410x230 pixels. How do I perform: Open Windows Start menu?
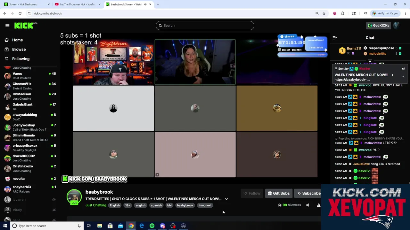pyautogui.click(x=5, y=226)
